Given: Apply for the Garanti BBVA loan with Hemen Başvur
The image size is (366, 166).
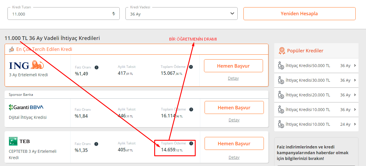Looking at the screenshot, I should point(234,108).
